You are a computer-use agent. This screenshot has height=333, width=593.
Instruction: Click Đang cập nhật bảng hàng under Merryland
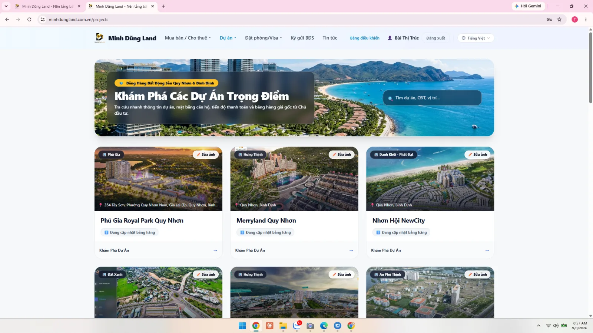click(265, 232)
